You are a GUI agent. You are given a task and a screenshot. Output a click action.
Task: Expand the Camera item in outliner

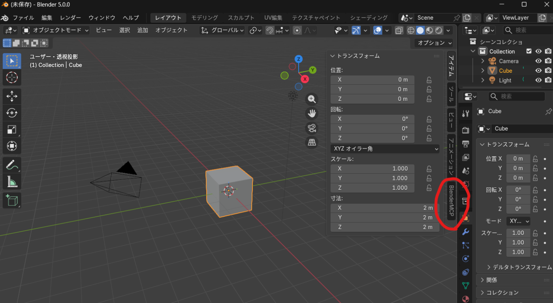(483, 61)
